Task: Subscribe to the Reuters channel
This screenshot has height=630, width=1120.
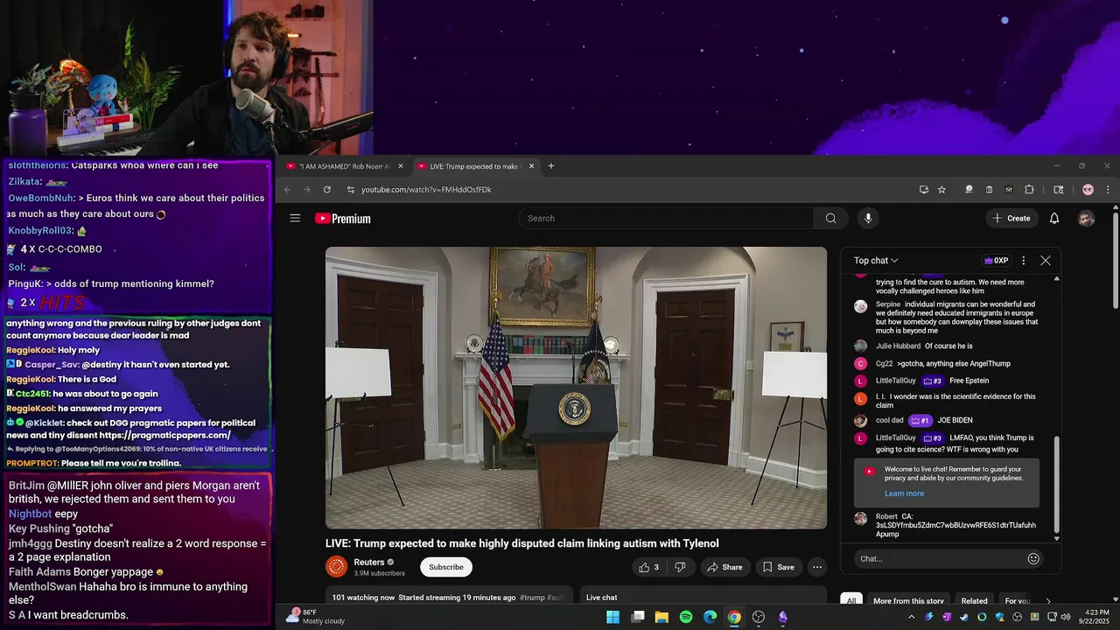Action: pos(446,567)
